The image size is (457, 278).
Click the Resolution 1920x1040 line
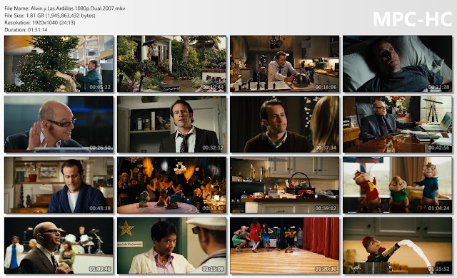click(x=40, y=22)
